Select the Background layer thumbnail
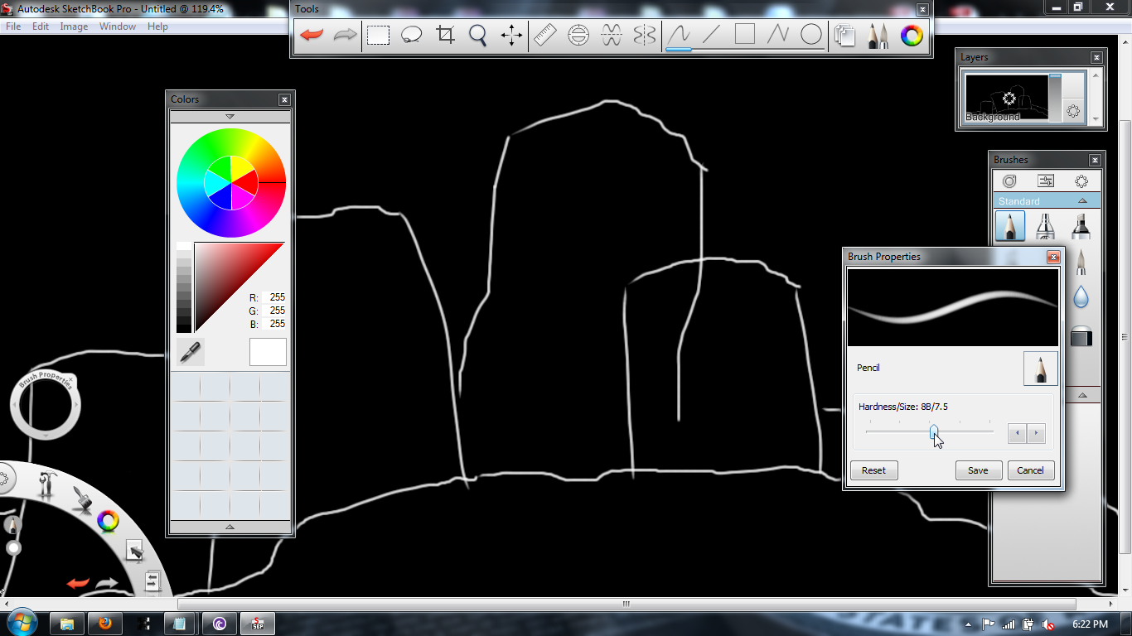 click(1006, 98)
